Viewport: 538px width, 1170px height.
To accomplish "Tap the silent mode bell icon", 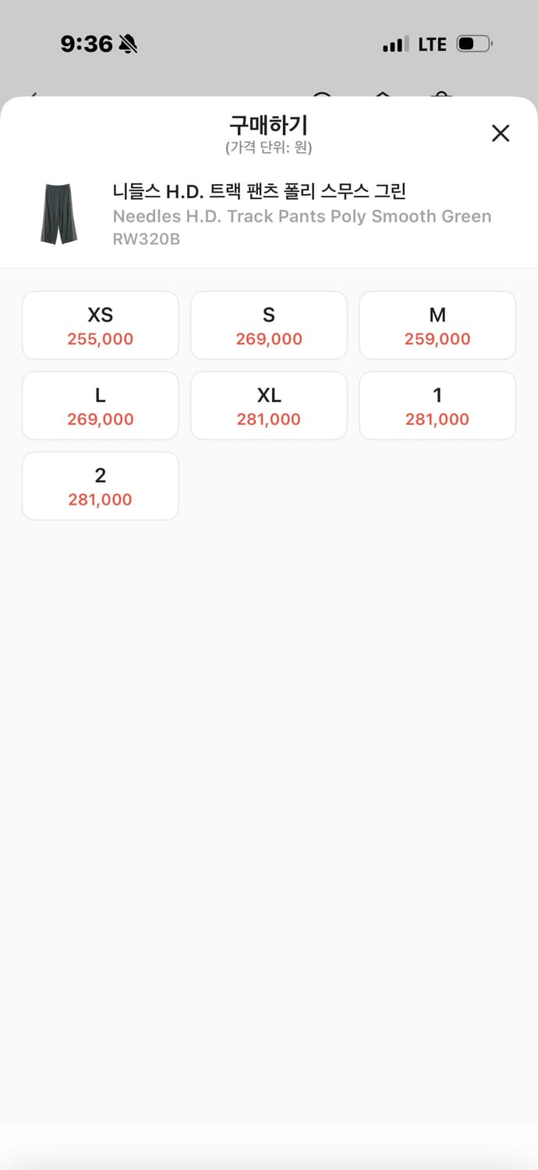I will point(128,44).
